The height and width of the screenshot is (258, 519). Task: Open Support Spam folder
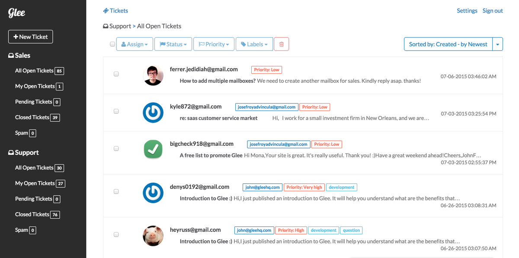point(22,230)
